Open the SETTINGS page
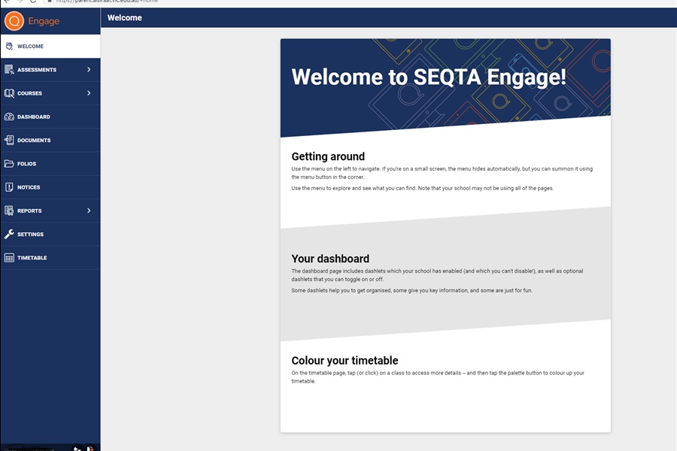Image resolution: width=677 pixels, height=451 pixels. [x=50, y=234]
